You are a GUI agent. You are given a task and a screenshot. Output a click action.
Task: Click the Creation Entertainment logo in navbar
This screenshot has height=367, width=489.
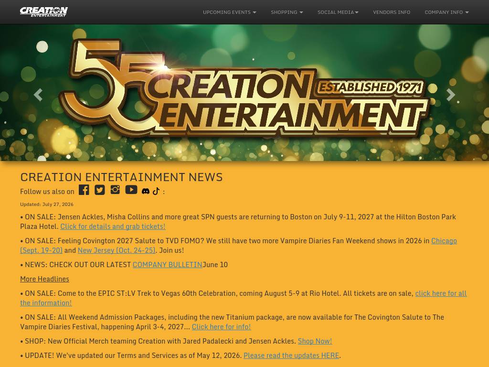point(43,12)
